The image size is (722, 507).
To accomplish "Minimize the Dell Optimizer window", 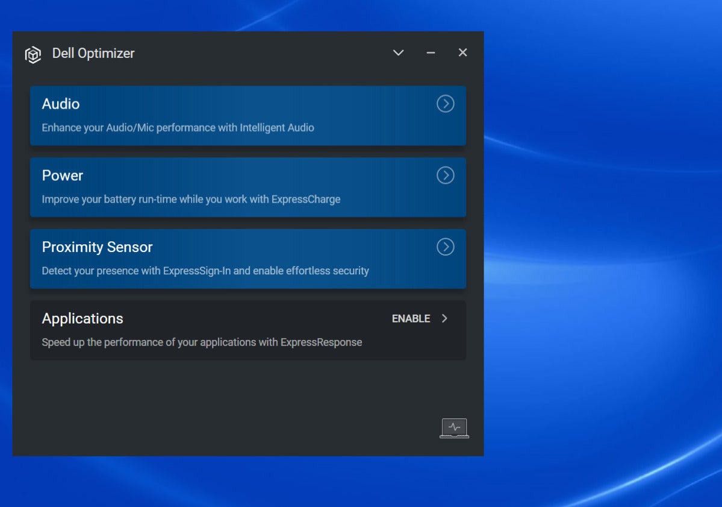I will (431, 53).
